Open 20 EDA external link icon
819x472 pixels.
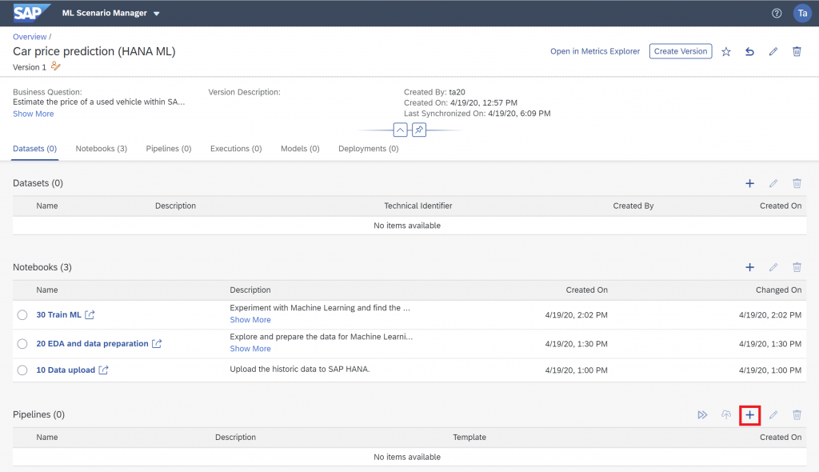157,343
